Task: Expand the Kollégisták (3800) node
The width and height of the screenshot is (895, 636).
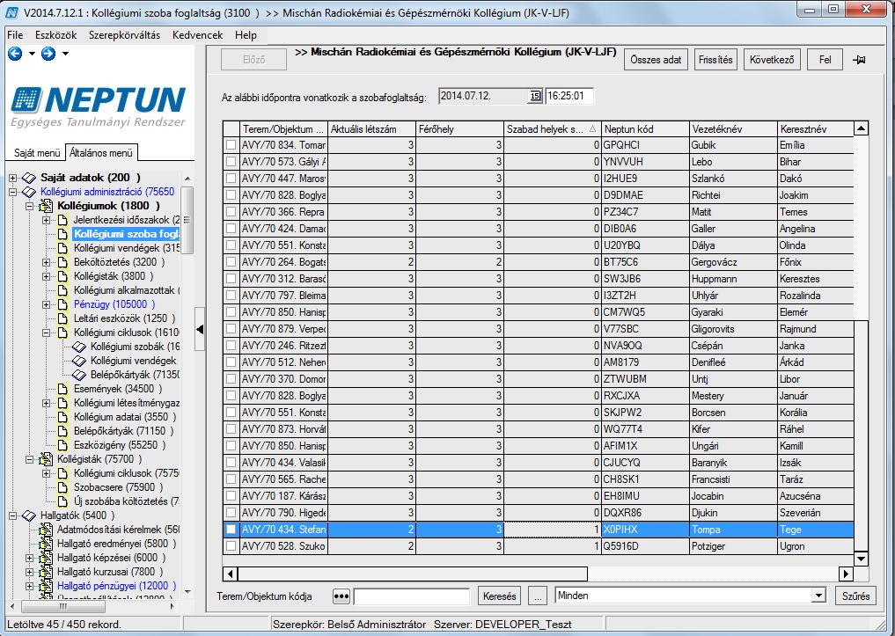Action: [x=47, y=276]
